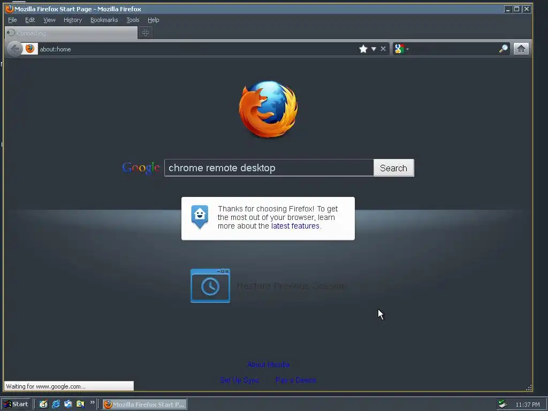Click the Firefox site identity icon
548x411 pixels.
pos(30,49)
